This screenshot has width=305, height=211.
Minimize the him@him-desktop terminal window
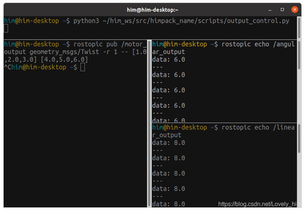[270, 10]
